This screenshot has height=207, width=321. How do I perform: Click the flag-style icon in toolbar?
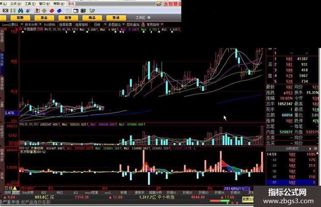pyautogui.click(x=5, y=11)
